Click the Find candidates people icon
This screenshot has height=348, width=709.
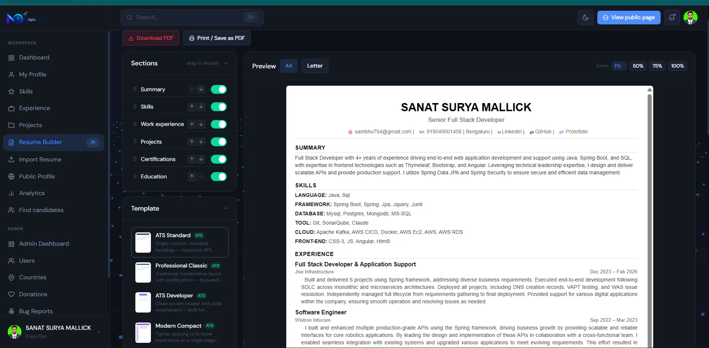click(11, 210)
